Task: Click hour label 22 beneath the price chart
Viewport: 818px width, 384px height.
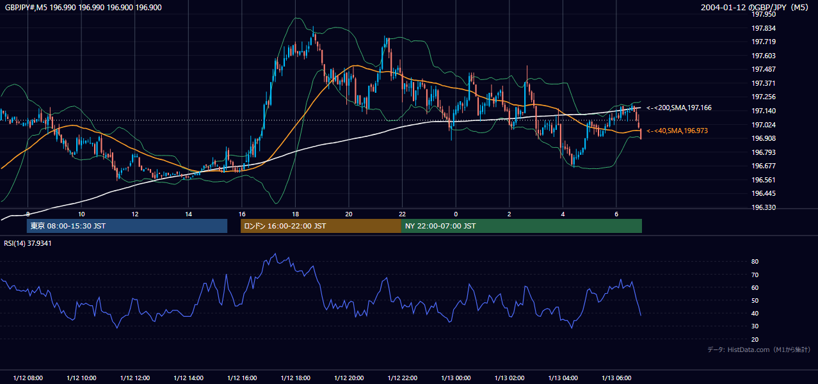Action: pos(402,214)
